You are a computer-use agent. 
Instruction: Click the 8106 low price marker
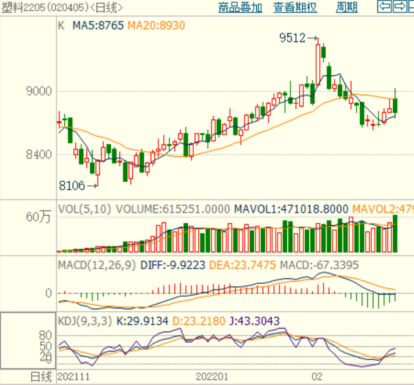(72, 184)
